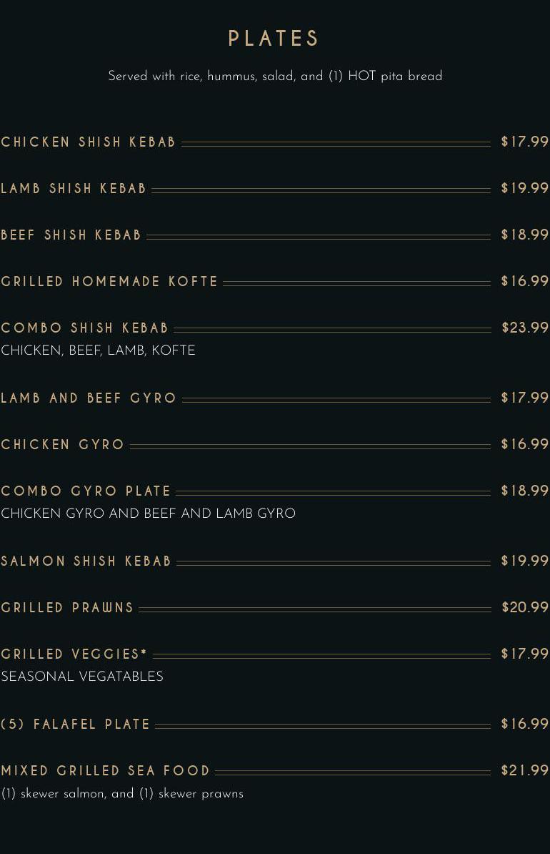550x854 pixels.
Task: Choose the Grilled Veggies plate
Action: click(74, 654)
